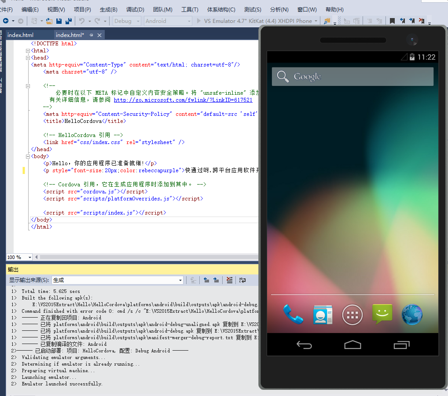Viewport: 448px width, 396px height.
Task: Open the output source dropdown showing 生成
Action: click(118, 280)
